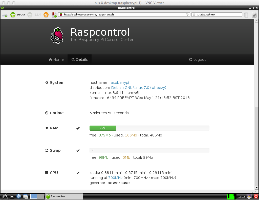The image size is (259, 200).
Task: Click the URL address field
Action: click(124, 14)
